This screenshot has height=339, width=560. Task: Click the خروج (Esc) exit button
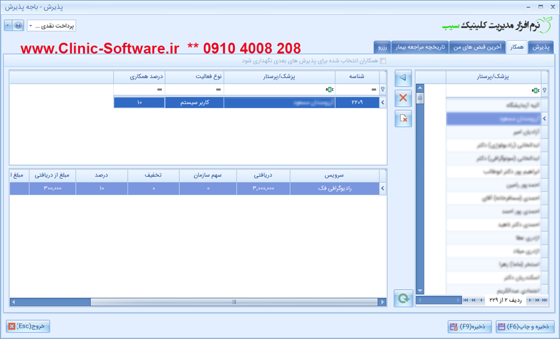[x=28, y=326]
